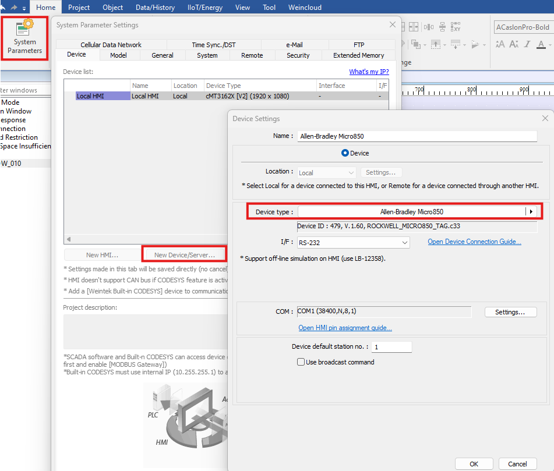The width and height of the screenshot is (554, 471).
Task: Click the Project description text area
Action: (146, 331)
